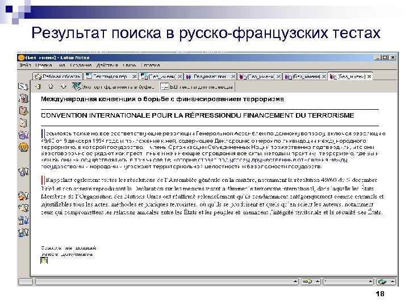Click БД текста для перевода action button
409x307 pixels.
[x=197, y=86]
